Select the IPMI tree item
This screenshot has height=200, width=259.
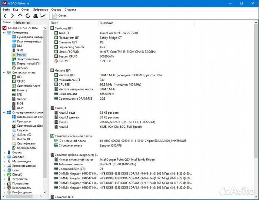pyautogui.click(x=17, y=50)
